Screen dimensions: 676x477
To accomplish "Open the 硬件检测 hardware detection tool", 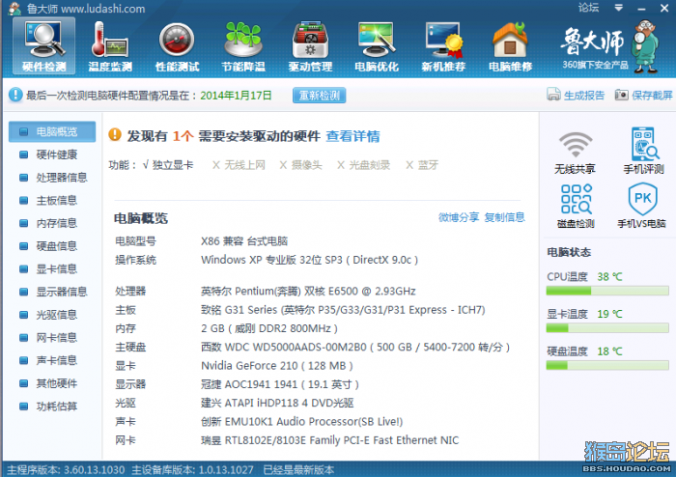I will tap(44, 46).
